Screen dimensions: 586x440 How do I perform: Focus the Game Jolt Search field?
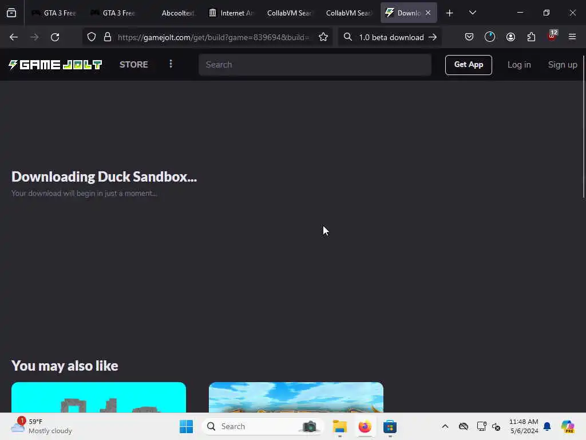point(315,65)
